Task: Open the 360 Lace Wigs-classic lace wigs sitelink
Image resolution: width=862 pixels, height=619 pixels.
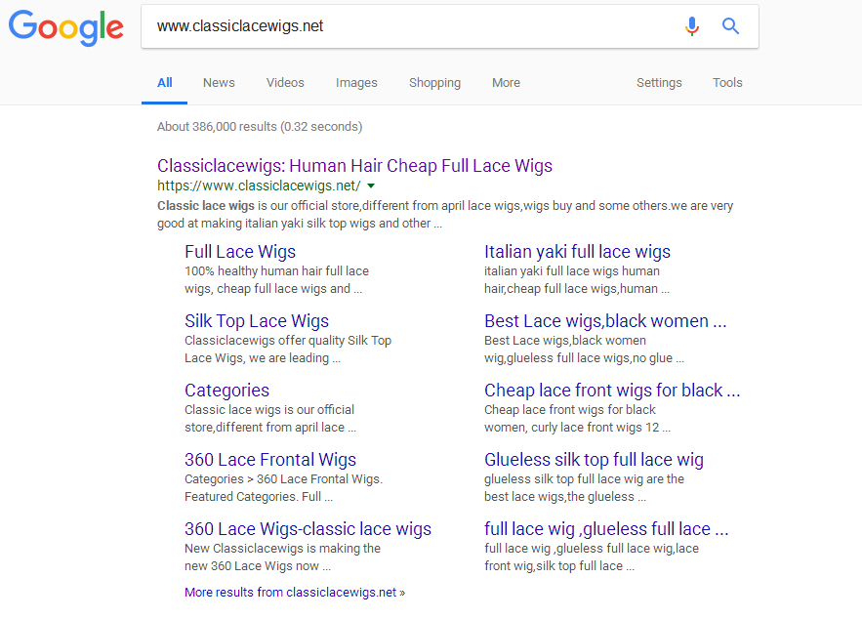Action: pyautogui.click(x=308, y=529)
